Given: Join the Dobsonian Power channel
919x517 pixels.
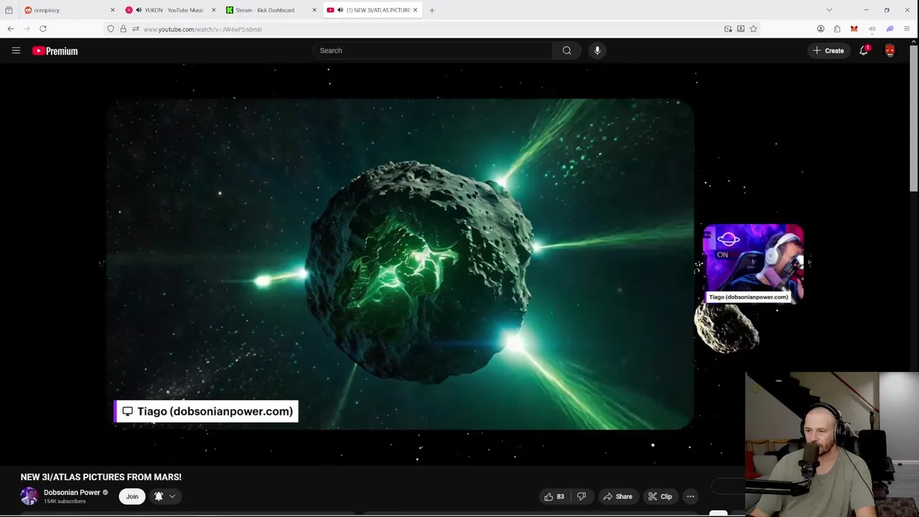Looking at the screenshot, I should click(x=132, y=496).
